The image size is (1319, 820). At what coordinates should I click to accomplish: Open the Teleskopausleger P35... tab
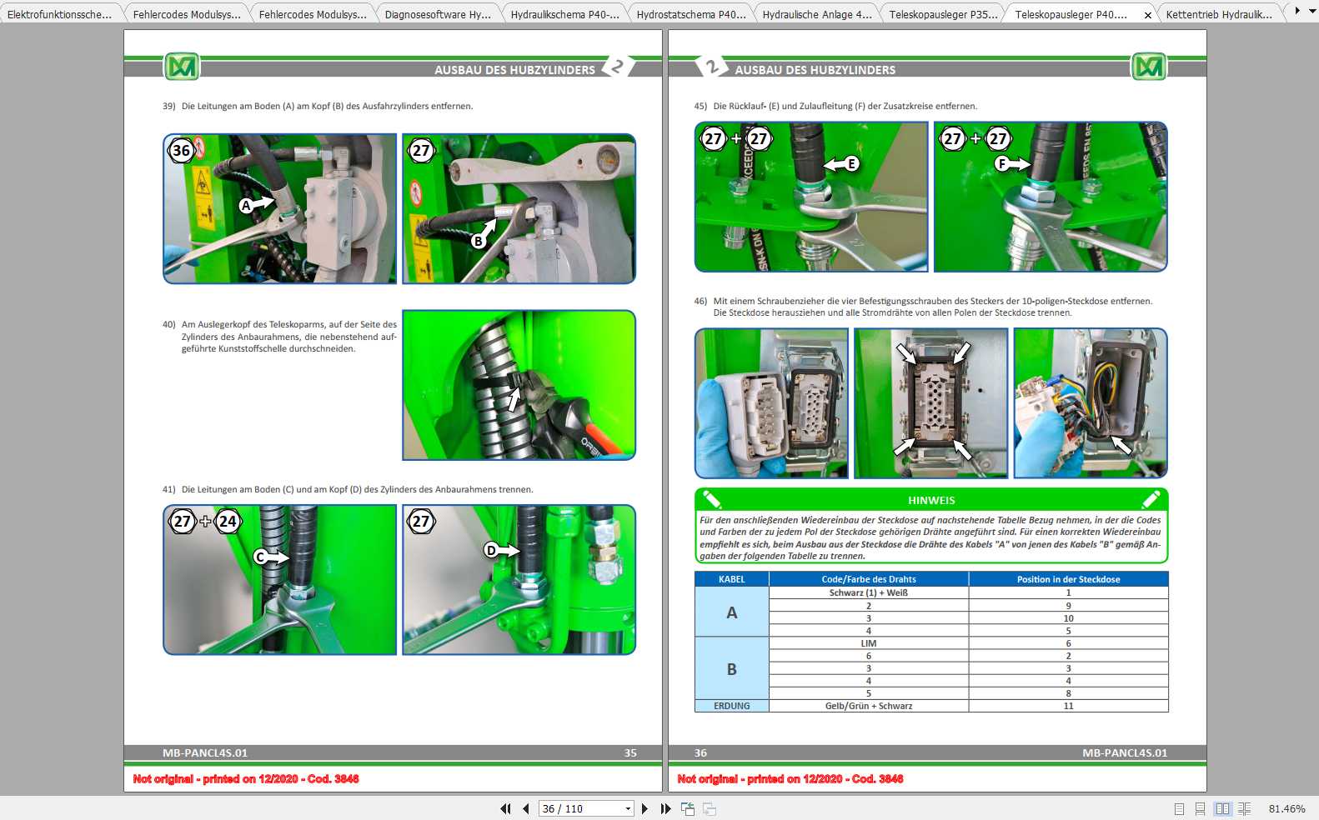point(943,14)
